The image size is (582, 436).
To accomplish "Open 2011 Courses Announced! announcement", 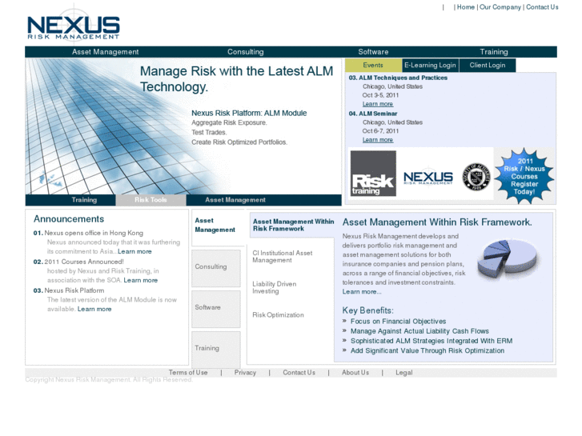I will click(84, 262).
